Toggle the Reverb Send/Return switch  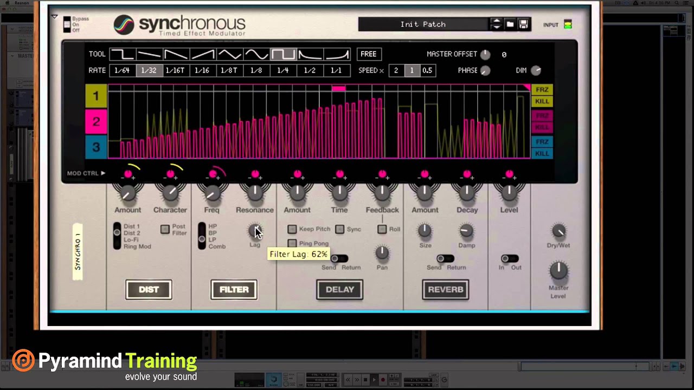coord(445,258)
